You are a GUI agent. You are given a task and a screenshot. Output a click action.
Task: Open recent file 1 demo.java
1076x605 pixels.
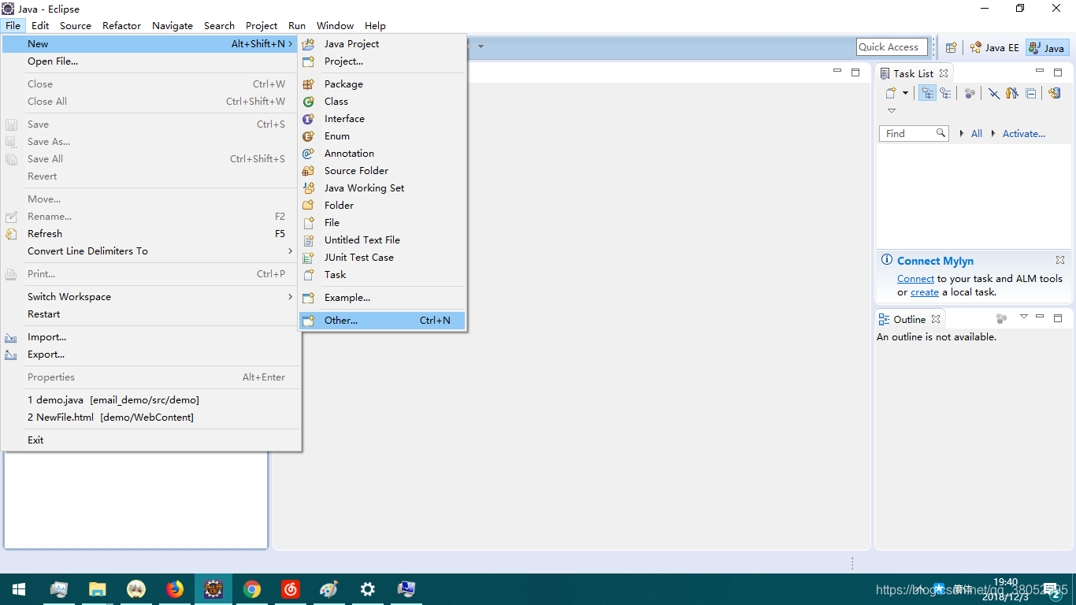pyautogui.click(x=150, y=400)
